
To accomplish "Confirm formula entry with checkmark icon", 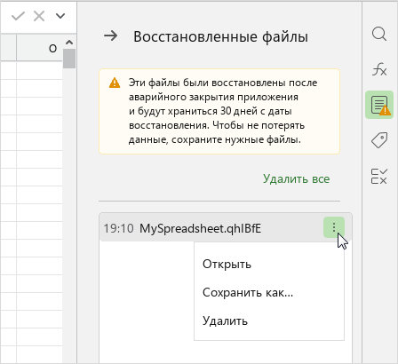I will 18,16.
